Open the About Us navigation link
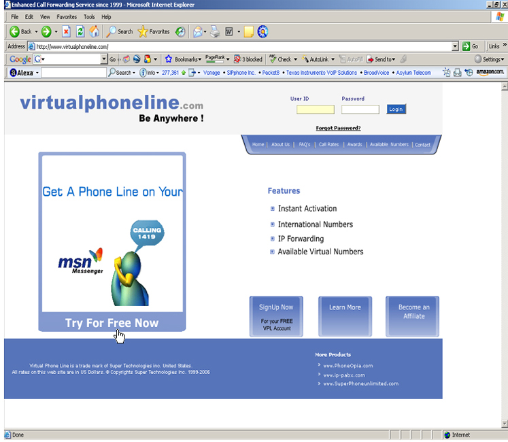Image resolution: width=508 pixels, height=442 pixels. pyautogui.click(x=280, y=145)
